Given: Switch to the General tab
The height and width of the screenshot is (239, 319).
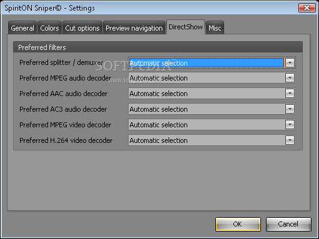Looking at the screenshot, I should tap(22, 27).
